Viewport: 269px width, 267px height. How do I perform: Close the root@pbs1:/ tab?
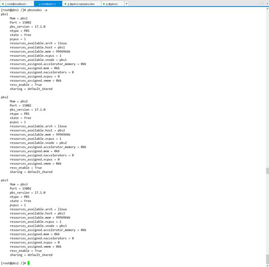pyautogui.click(x=59, y=4)
